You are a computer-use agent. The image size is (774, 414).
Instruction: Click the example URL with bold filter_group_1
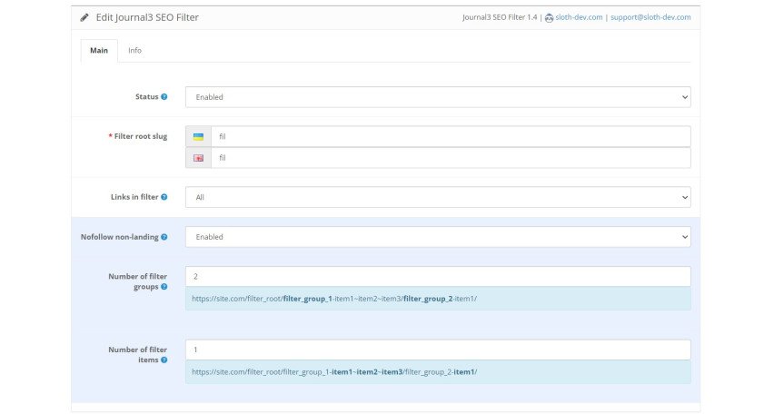coord(334,299)
